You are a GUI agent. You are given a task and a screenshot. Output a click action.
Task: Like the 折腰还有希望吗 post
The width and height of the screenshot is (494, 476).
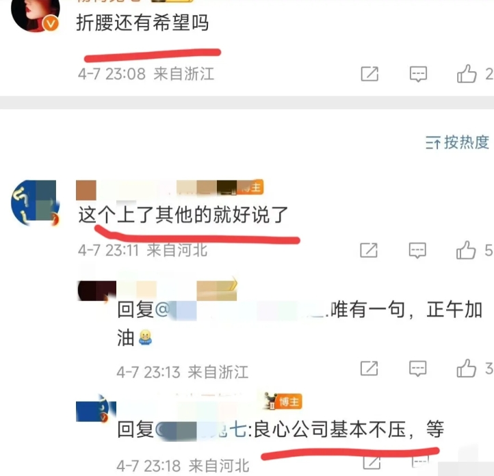click(x=467, y=74)
